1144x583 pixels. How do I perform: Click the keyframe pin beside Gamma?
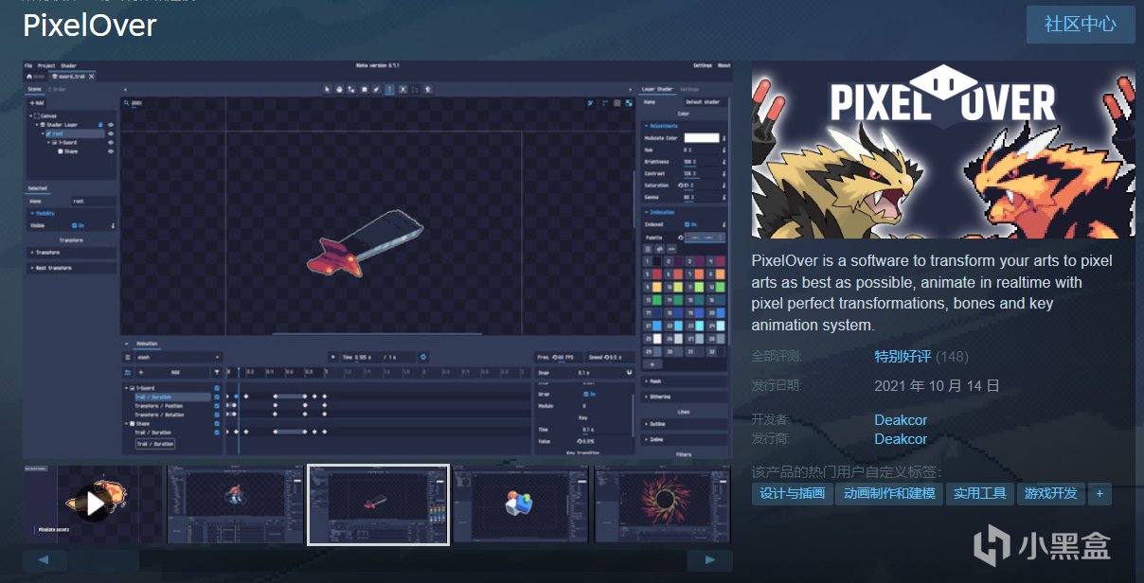pos(724,198)
